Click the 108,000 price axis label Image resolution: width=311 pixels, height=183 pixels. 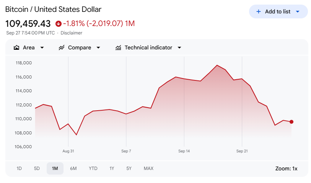23,133
